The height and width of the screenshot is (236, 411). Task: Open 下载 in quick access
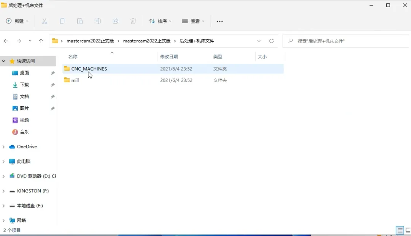coord(24,85)
